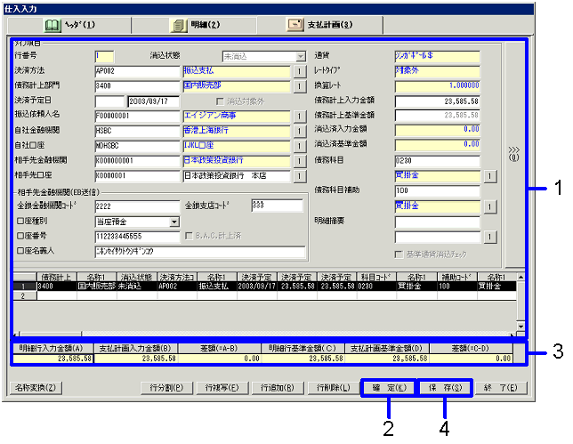
Task: Click the 行追加(R) button
Action: pyautogui.click(x=278, y=388)
